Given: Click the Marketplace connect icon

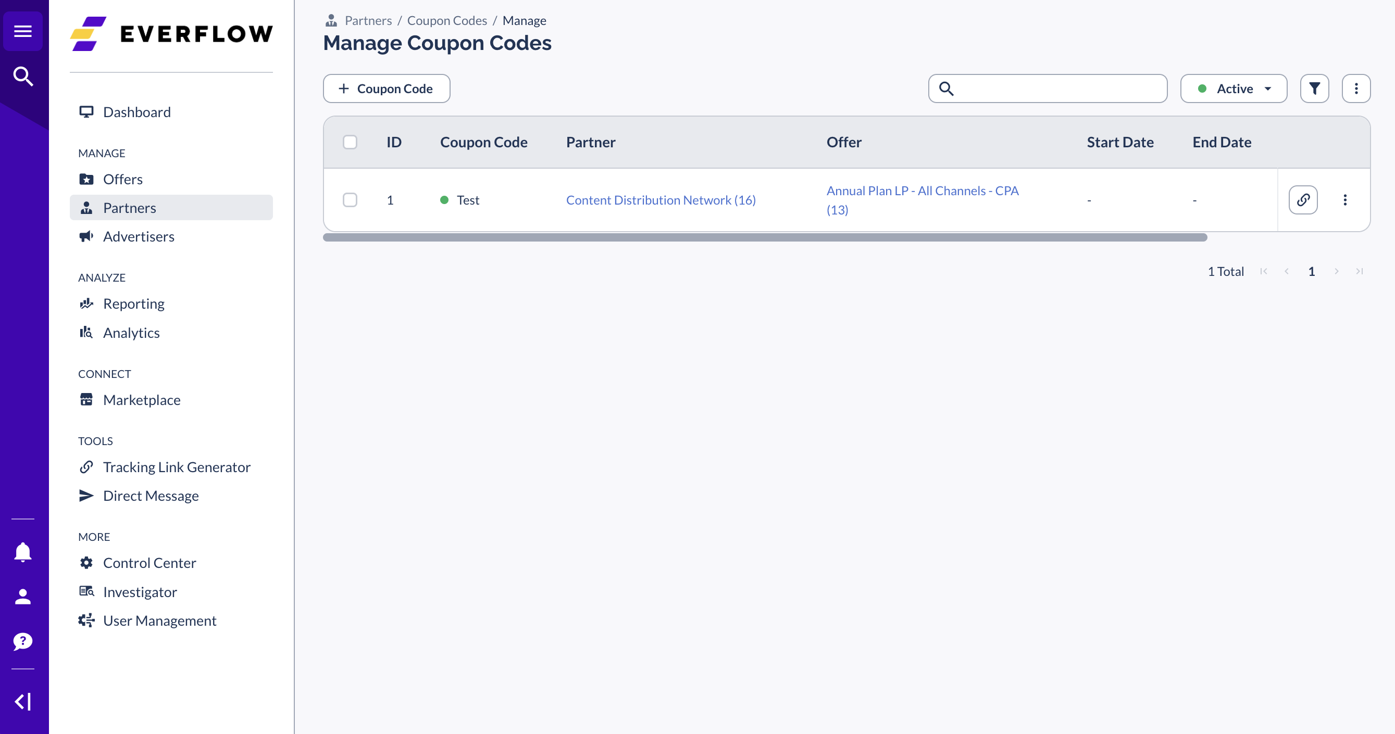Looking at the screenshot, I should (86, 399).
